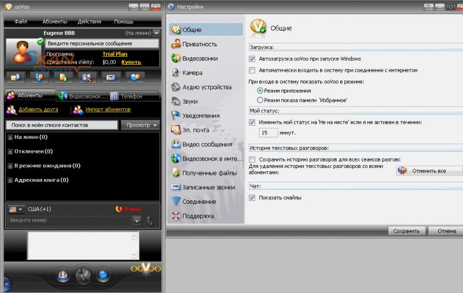
Task: Click the Импорт абонентов link
Action: tap(108, 109)
